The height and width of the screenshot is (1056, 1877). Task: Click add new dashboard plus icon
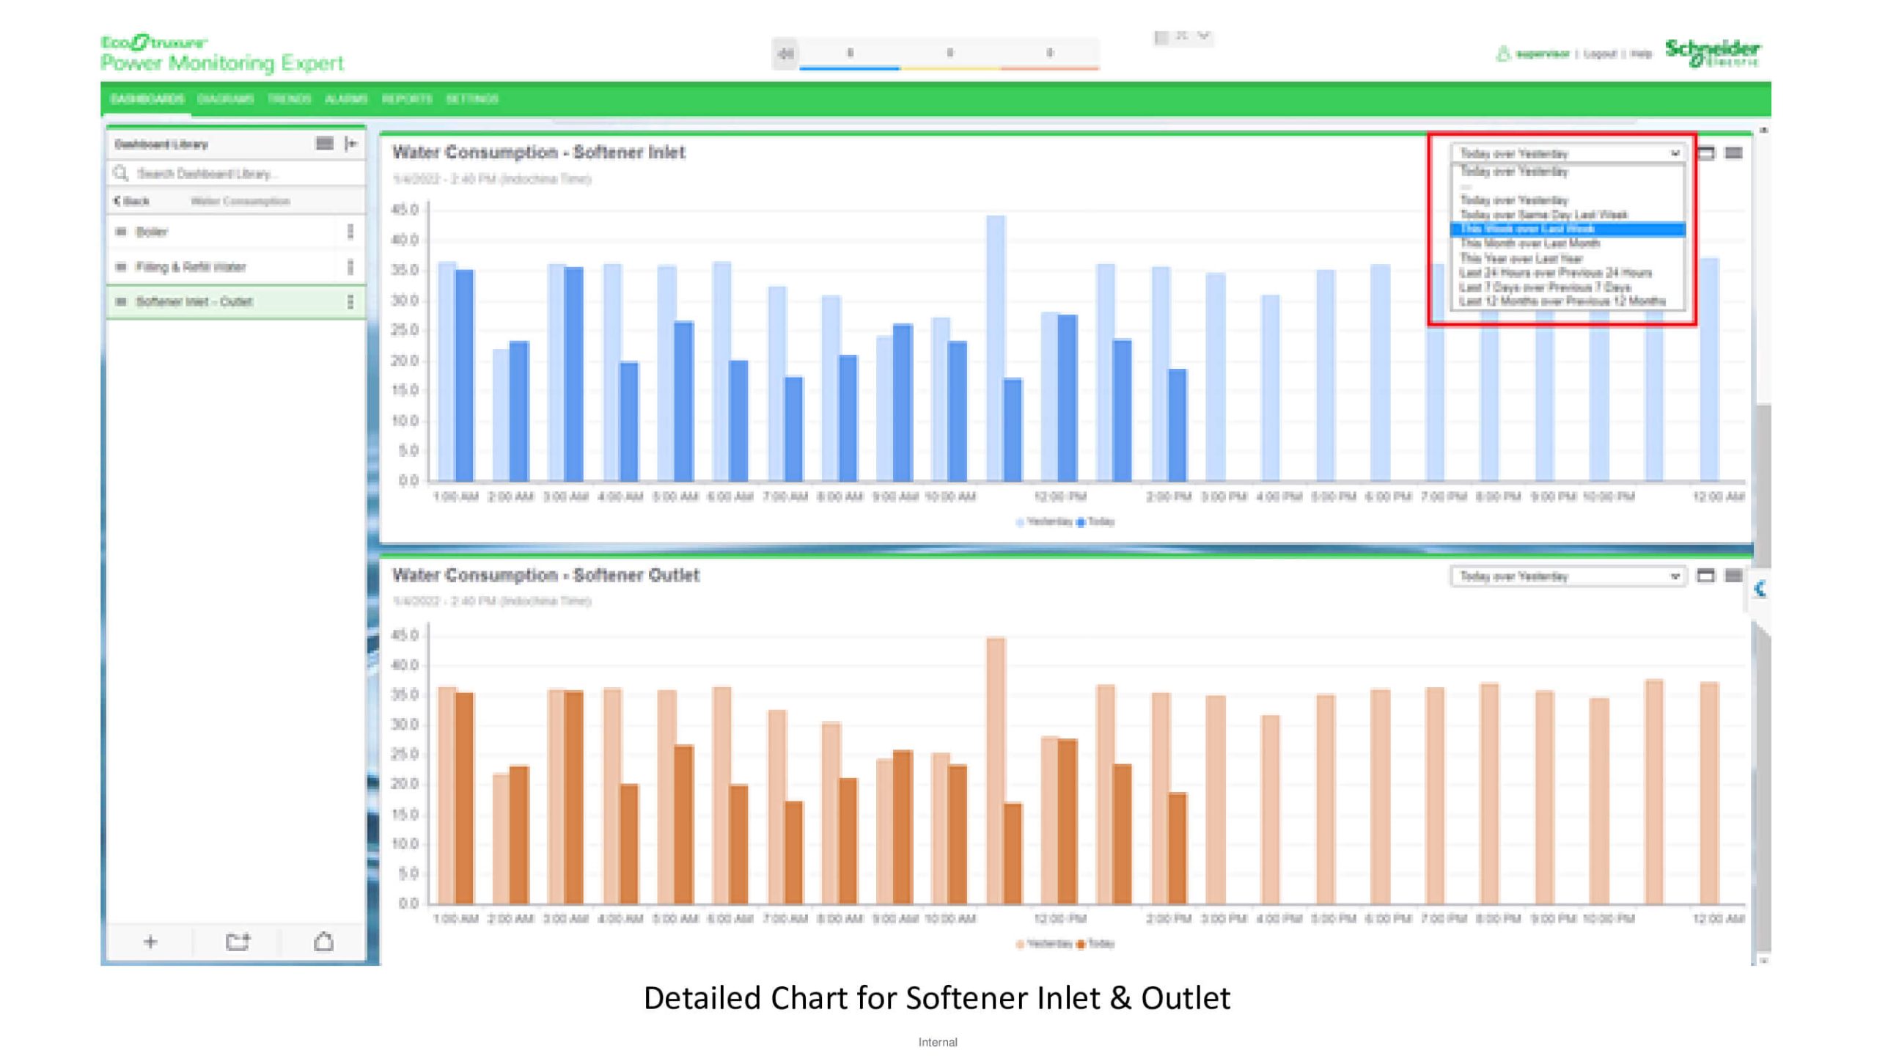click(x=150, y=942)
